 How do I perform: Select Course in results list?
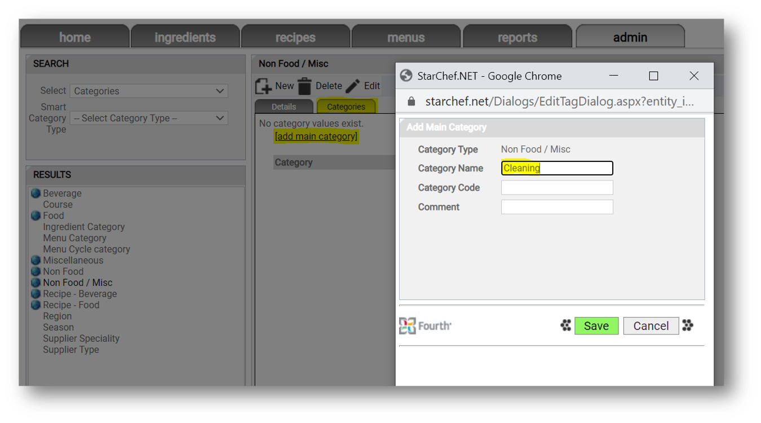(57, 205)
